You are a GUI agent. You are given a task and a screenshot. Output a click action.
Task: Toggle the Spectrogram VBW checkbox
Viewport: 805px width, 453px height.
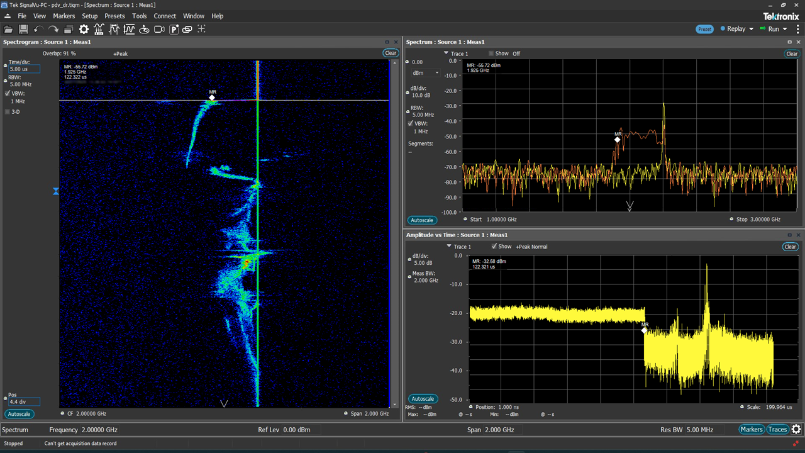coord(8,93)
